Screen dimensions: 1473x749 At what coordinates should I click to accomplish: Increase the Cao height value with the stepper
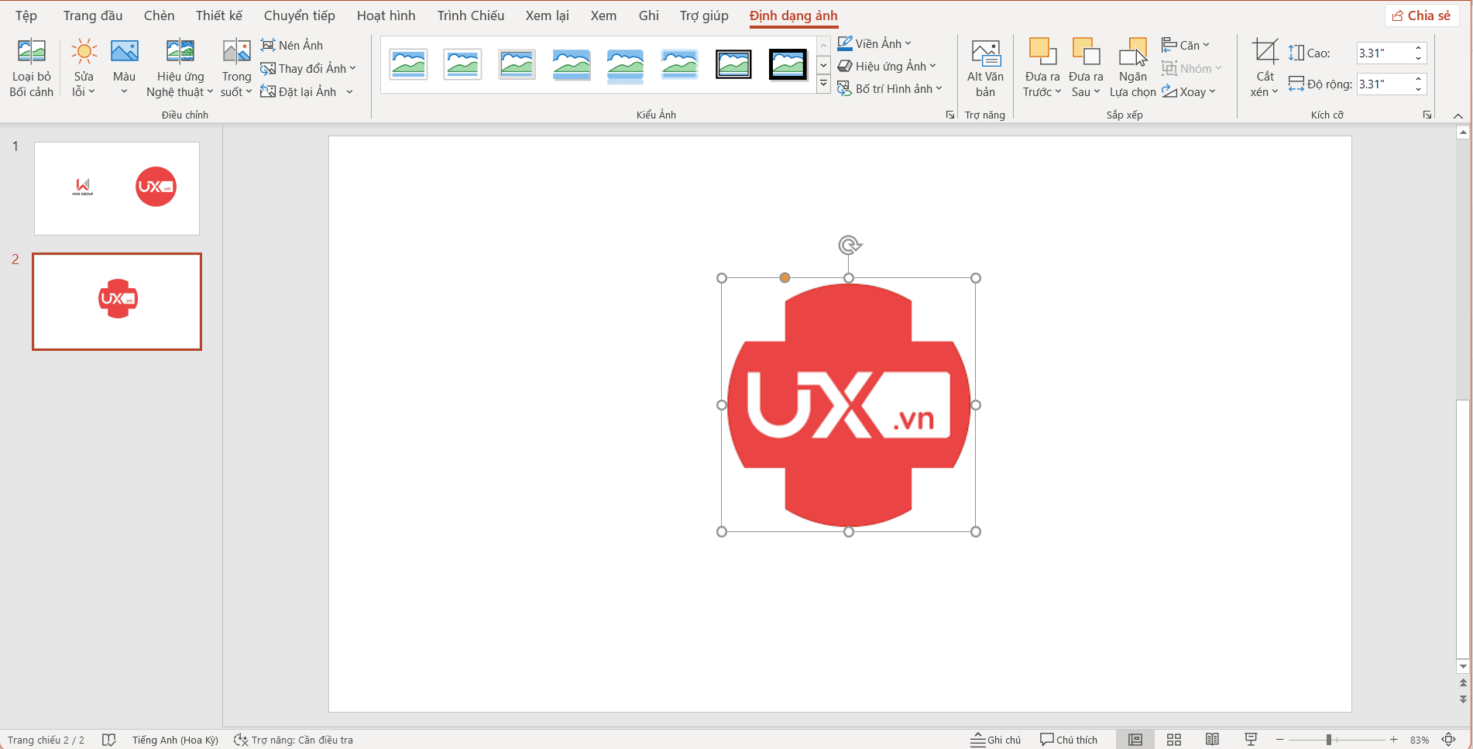(1419, 48)
